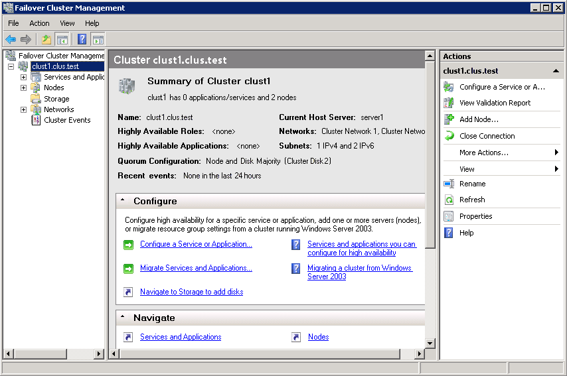Open Migrate Services and Applications link
Screen dimensions: 567x376
pyautogui.click(x=196, y=268)
